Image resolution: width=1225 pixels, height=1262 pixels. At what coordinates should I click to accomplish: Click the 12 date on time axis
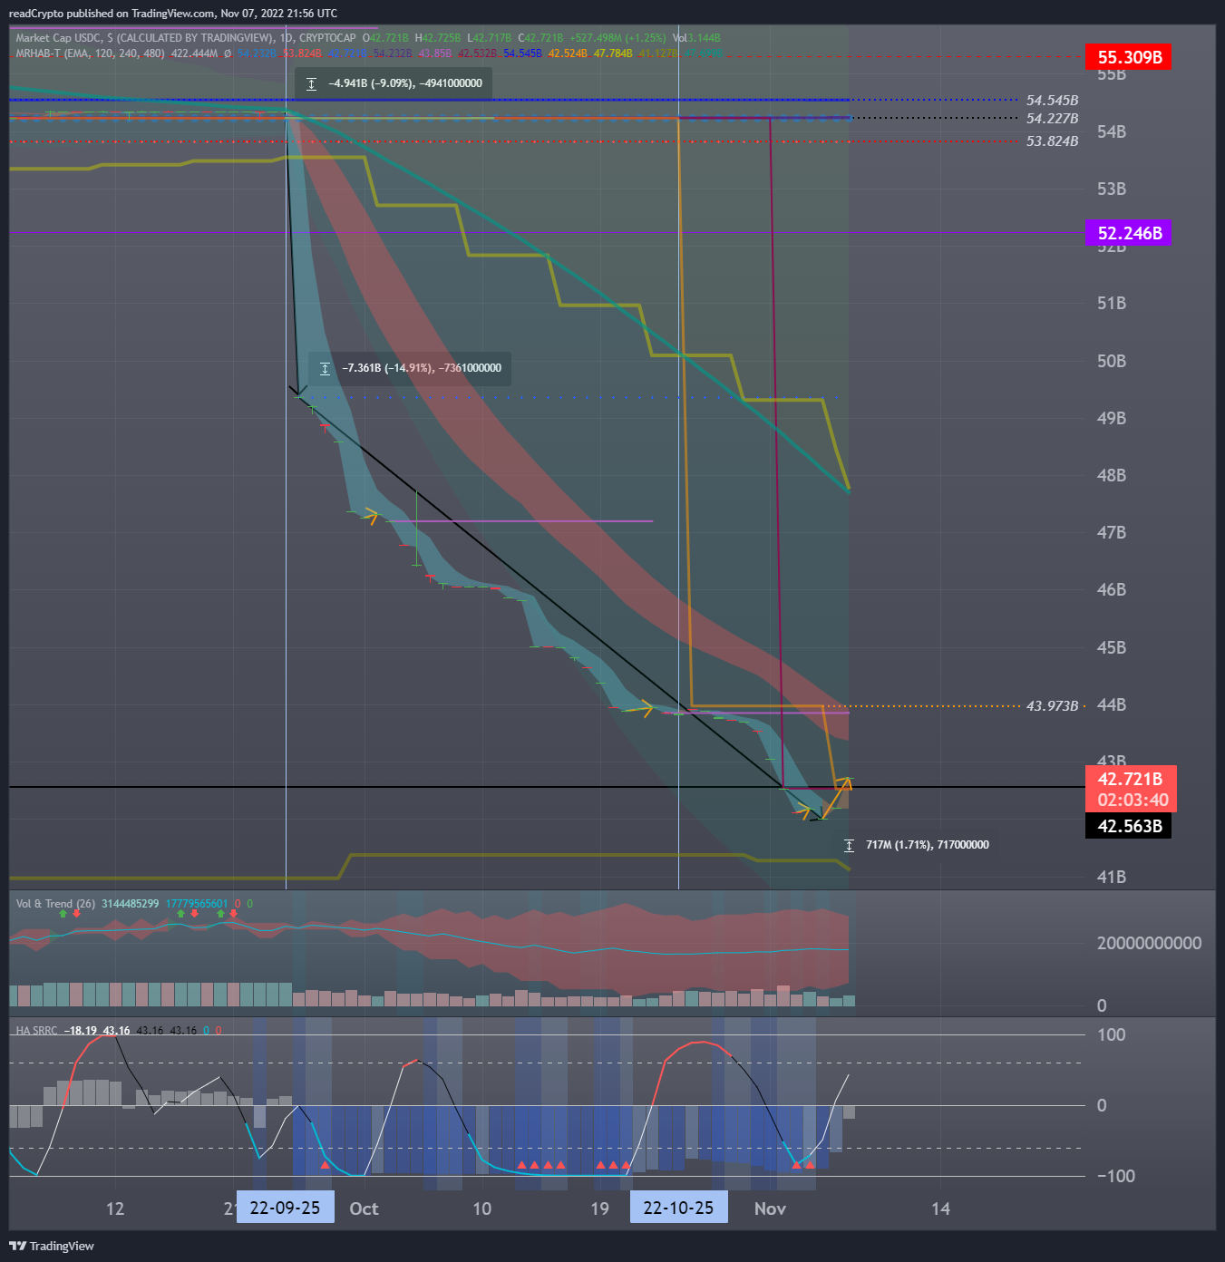pos(115,1209)
